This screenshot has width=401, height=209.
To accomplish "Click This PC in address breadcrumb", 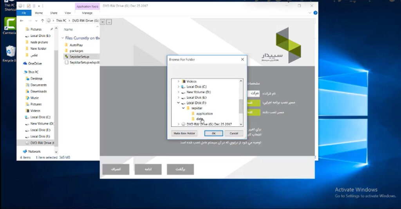I will tap(61, 21).
